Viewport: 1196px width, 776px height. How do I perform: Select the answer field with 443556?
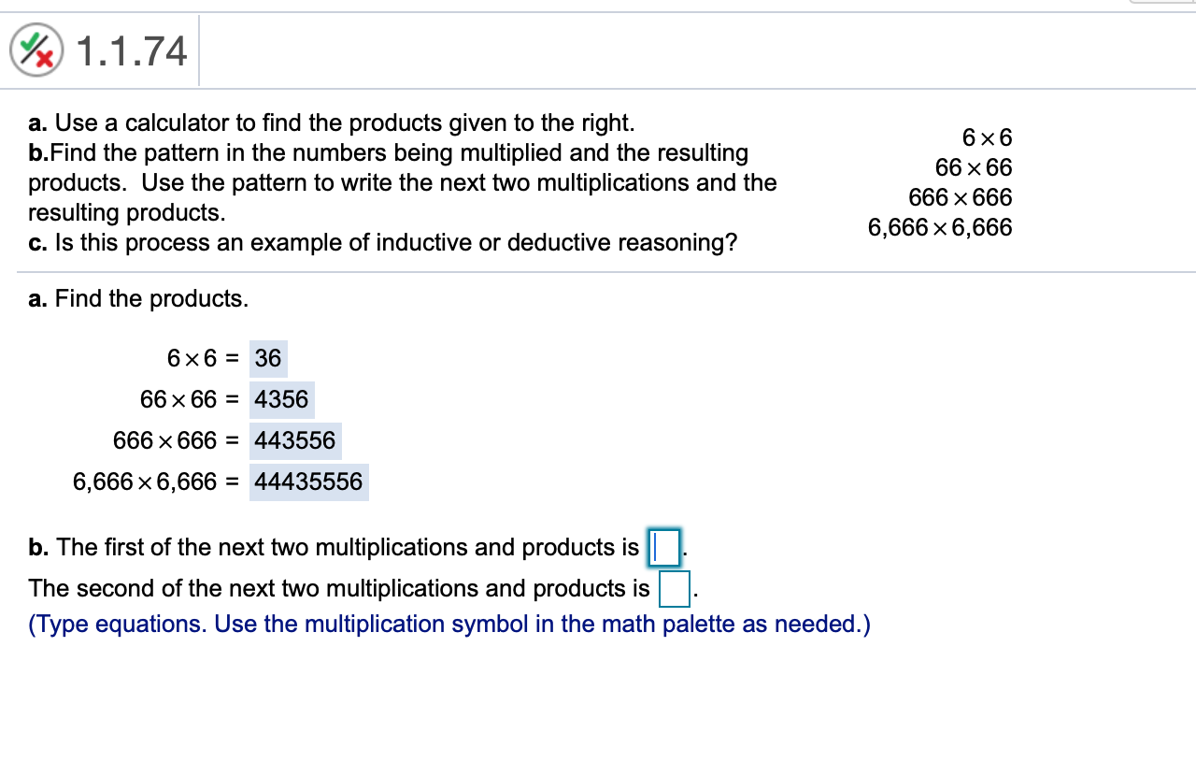click(x=294, y=440)
